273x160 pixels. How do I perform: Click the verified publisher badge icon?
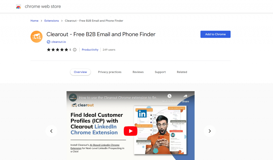point(49,42)
